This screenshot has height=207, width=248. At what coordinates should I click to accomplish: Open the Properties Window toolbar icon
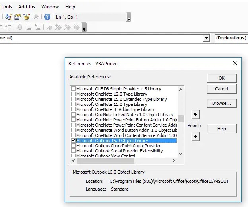point(17,17)
